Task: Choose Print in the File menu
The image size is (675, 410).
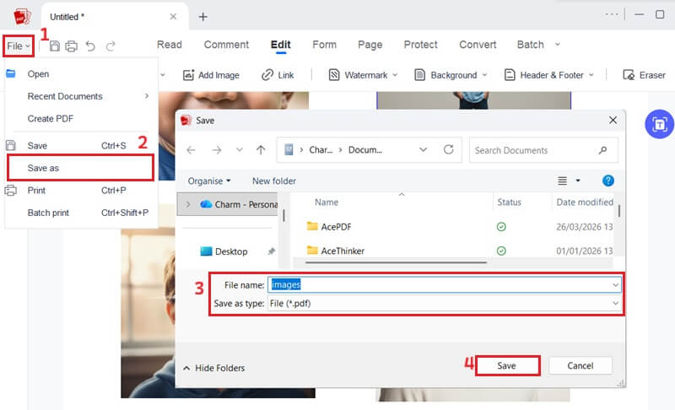Action: 81,190
